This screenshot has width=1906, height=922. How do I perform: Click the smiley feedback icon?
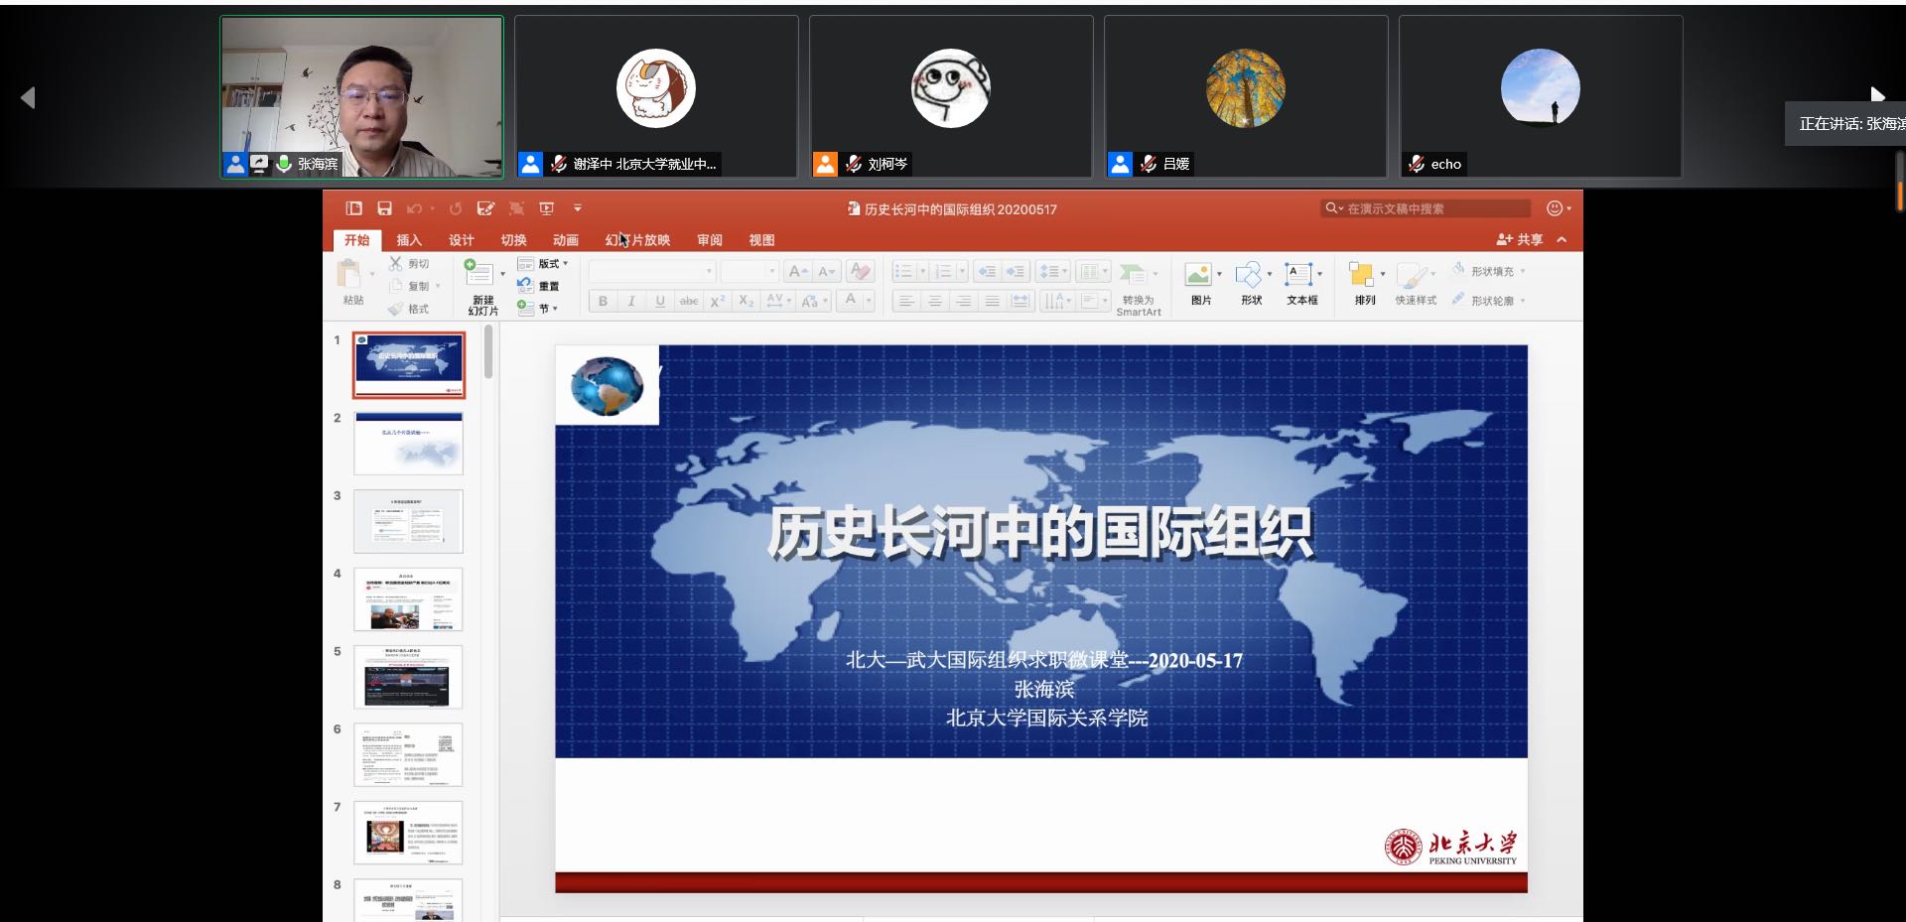(1555, 208)
